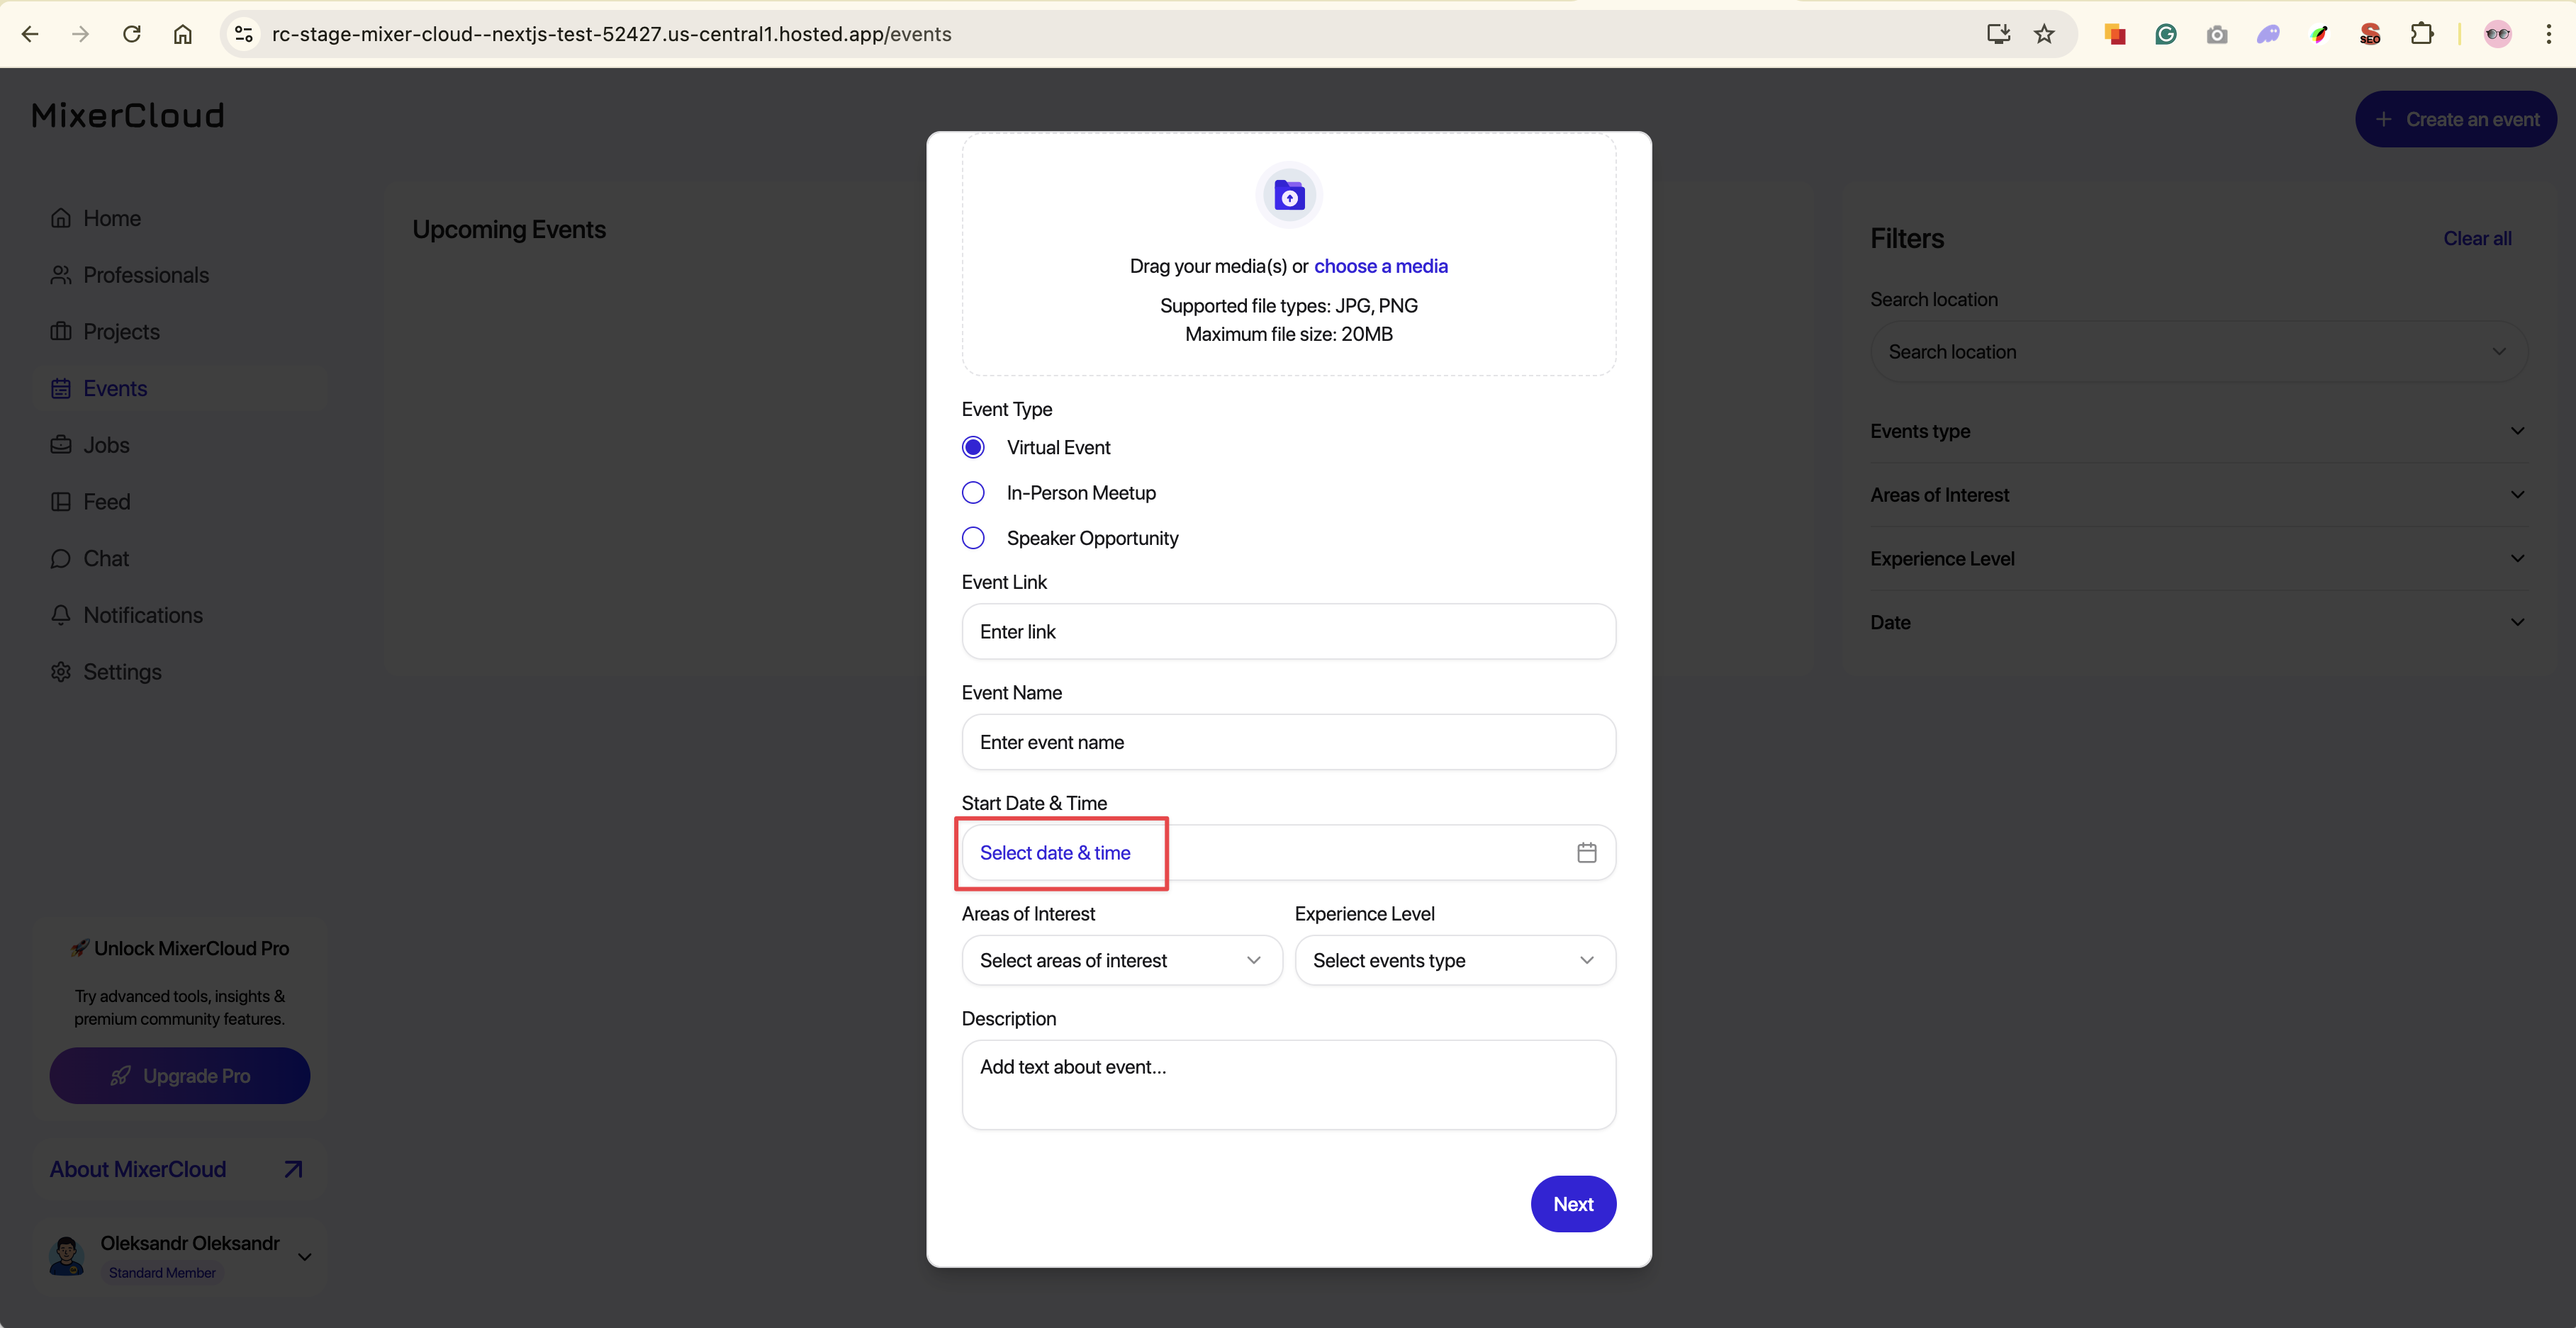The image size is (2576, 1328).
Task: Expand the user profile menu chevron
Action: (305, 1257)
